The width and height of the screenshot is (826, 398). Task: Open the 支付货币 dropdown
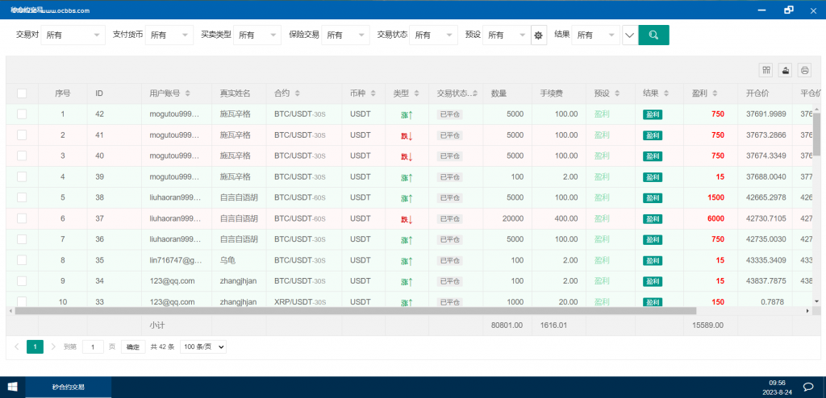coord(169,35)
